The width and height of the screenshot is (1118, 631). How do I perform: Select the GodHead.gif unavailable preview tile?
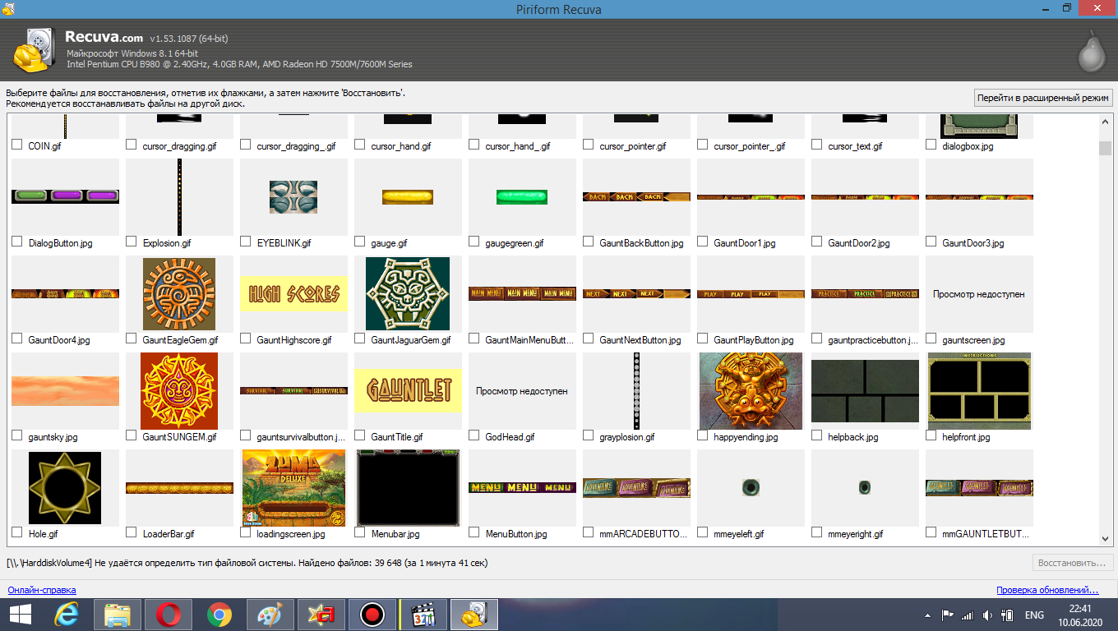(x=522, y=391)
